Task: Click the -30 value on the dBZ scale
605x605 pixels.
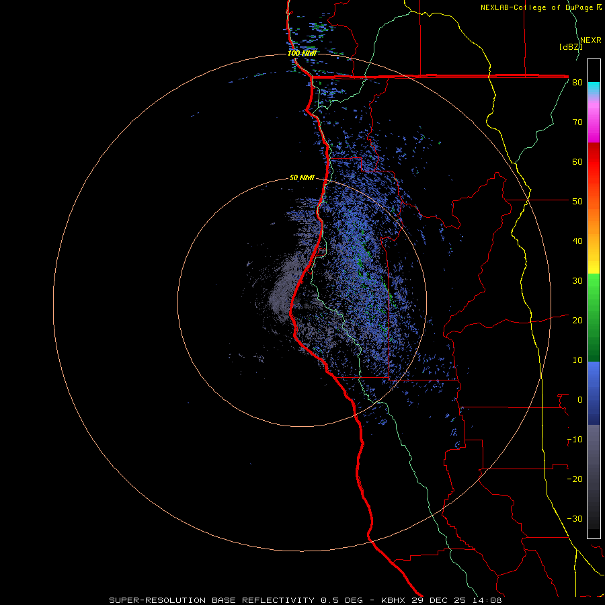Action: [x=575, y=518]
